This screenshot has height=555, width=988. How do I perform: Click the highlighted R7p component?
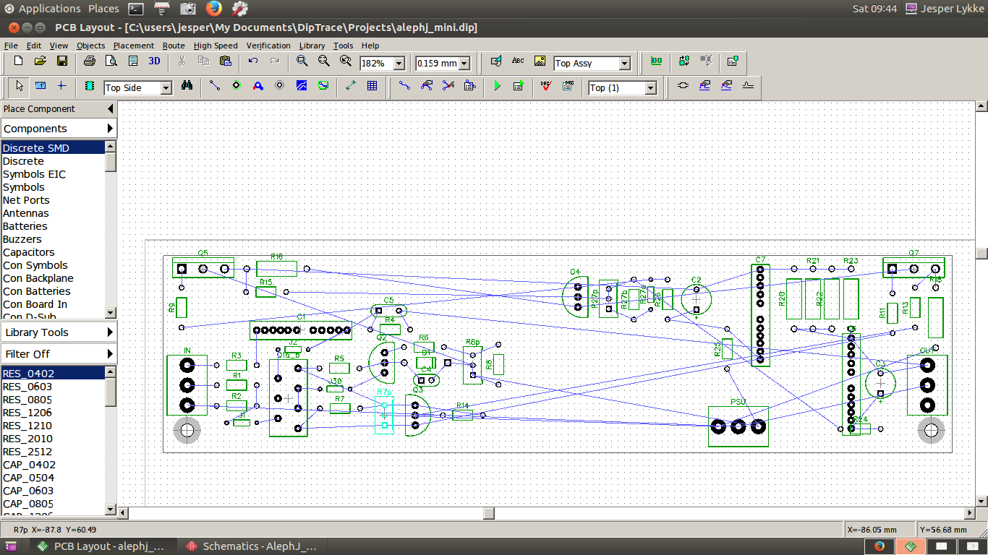click(x=384, y=415)
